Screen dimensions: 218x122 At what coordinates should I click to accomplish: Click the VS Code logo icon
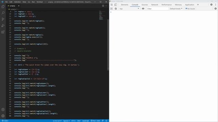(x=2, y=2)
